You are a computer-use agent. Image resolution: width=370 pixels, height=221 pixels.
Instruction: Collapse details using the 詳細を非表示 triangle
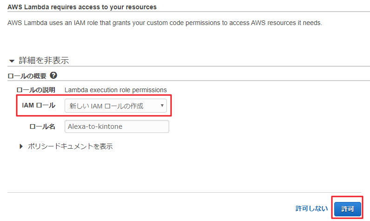click(12, 61)
